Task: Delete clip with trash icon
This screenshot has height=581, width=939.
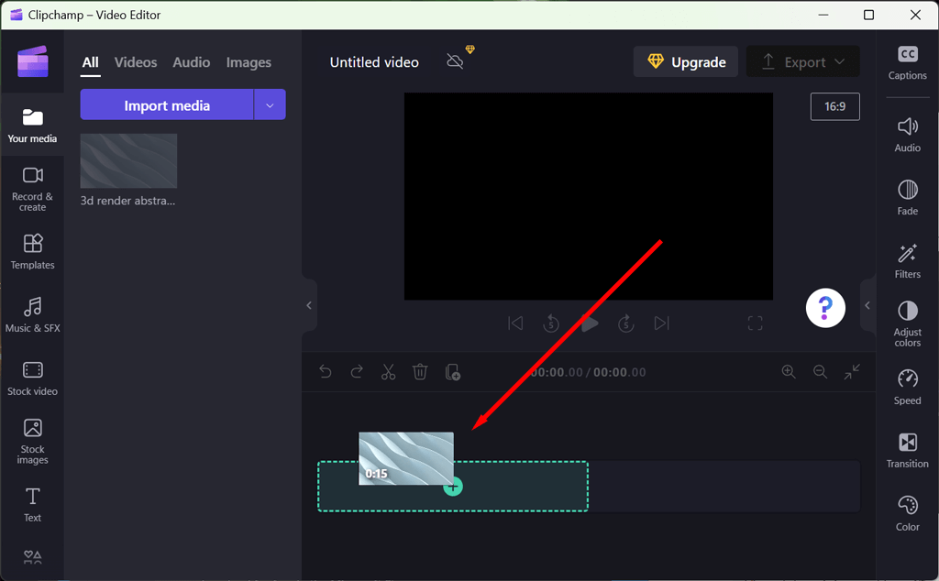Action: click(420, 371)
